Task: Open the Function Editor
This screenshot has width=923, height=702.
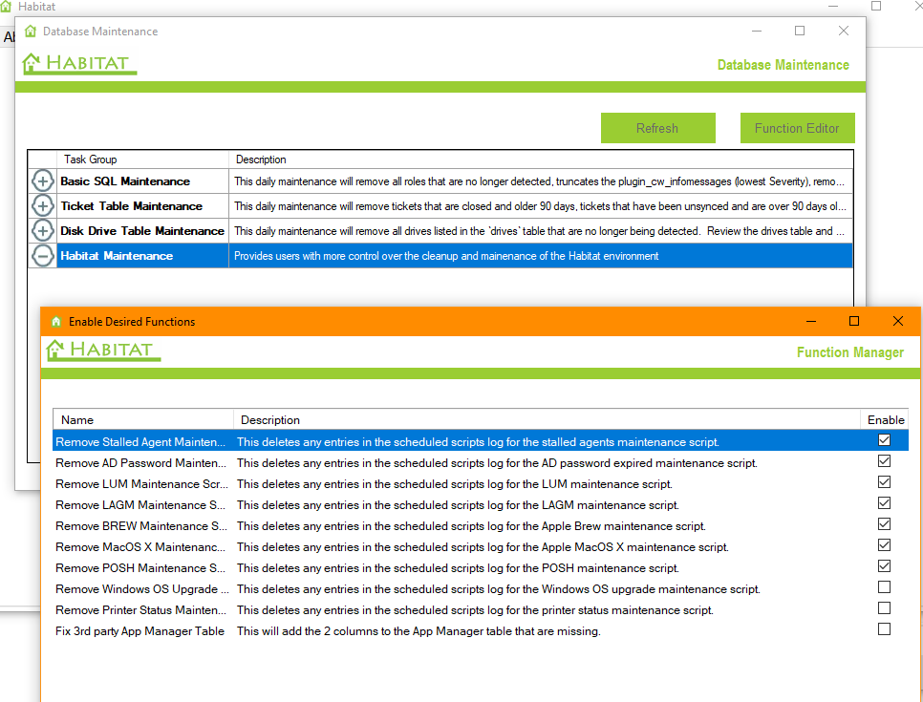Action: 797,128
